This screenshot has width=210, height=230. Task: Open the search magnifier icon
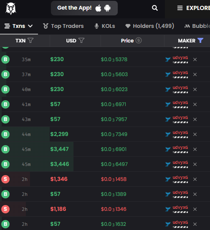point(155,8)
